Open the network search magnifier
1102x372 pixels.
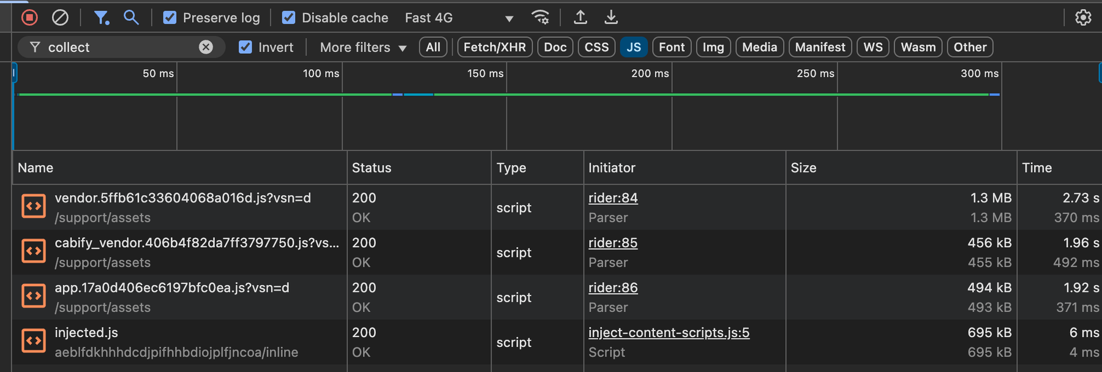coord(131,18)
